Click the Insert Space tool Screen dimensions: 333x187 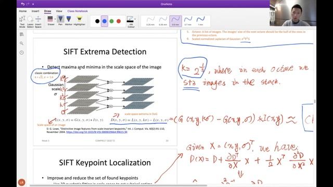click(38, 22)
